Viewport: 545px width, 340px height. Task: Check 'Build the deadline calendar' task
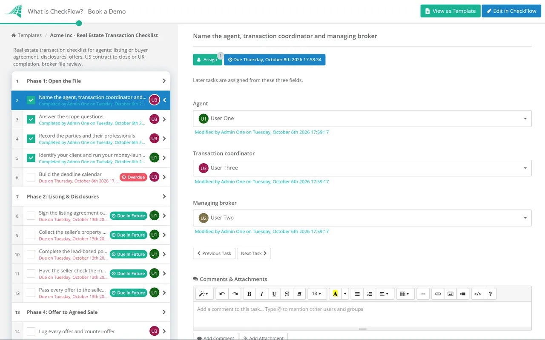tap(31, 177)
